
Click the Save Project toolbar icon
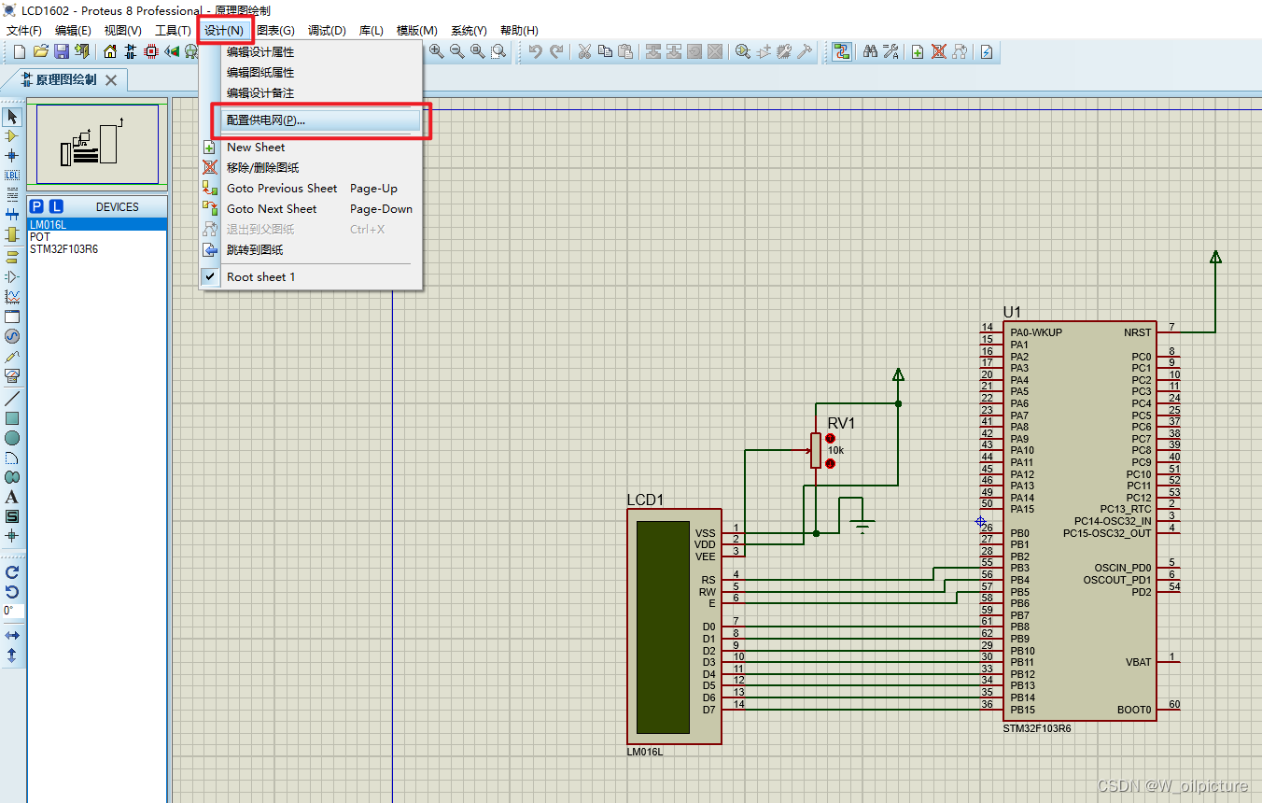62,51
